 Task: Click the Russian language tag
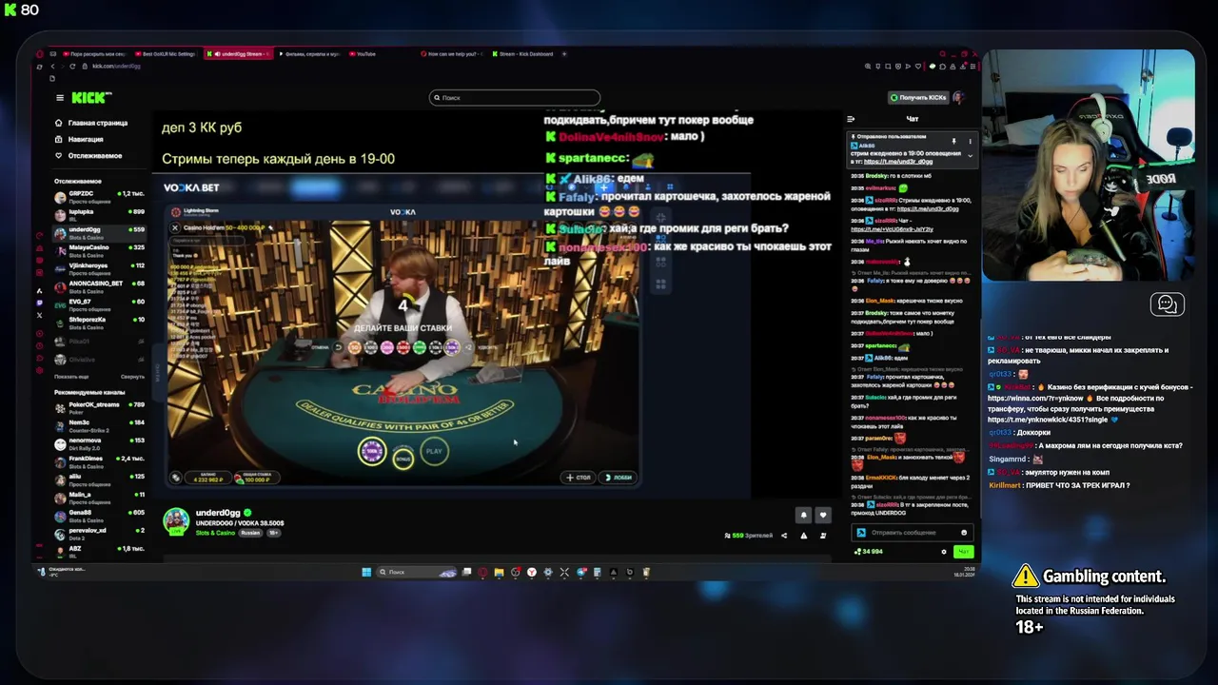point(250,533)
